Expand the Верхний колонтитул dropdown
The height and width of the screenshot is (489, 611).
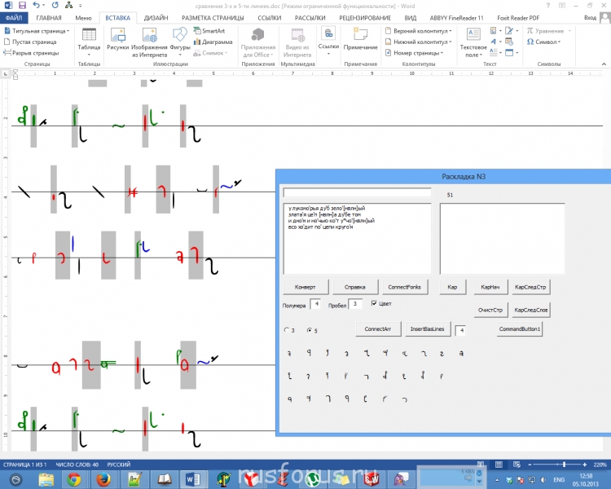point(416,31)
